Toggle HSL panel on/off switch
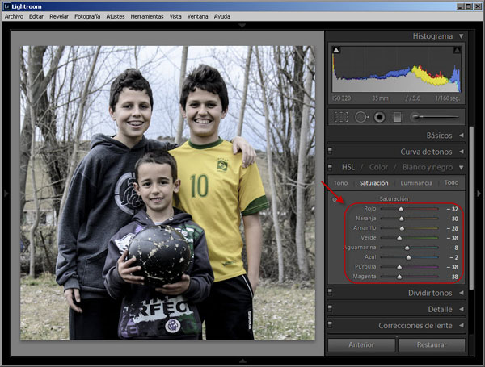The width and height of the screenshot is (485, 367). point(330,167)
